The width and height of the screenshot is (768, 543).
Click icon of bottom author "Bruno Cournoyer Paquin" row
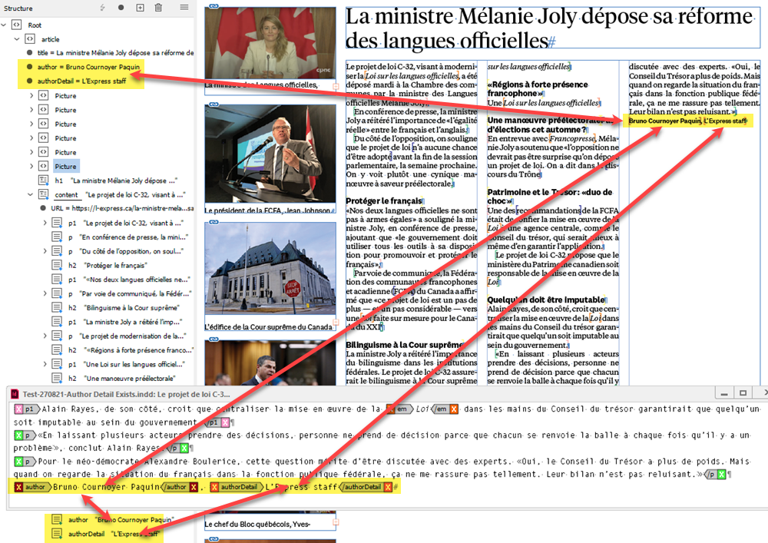pyautogui.click(x=58, y=519)
